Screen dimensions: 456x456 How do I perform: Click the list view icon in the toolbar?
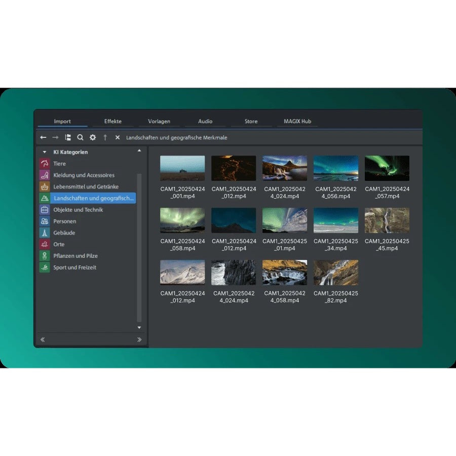(x=68, y=137)
